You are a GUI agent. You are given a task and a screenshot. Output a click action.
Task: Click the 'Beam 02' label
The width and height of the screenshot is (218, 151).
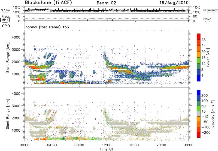click(106, 3)
